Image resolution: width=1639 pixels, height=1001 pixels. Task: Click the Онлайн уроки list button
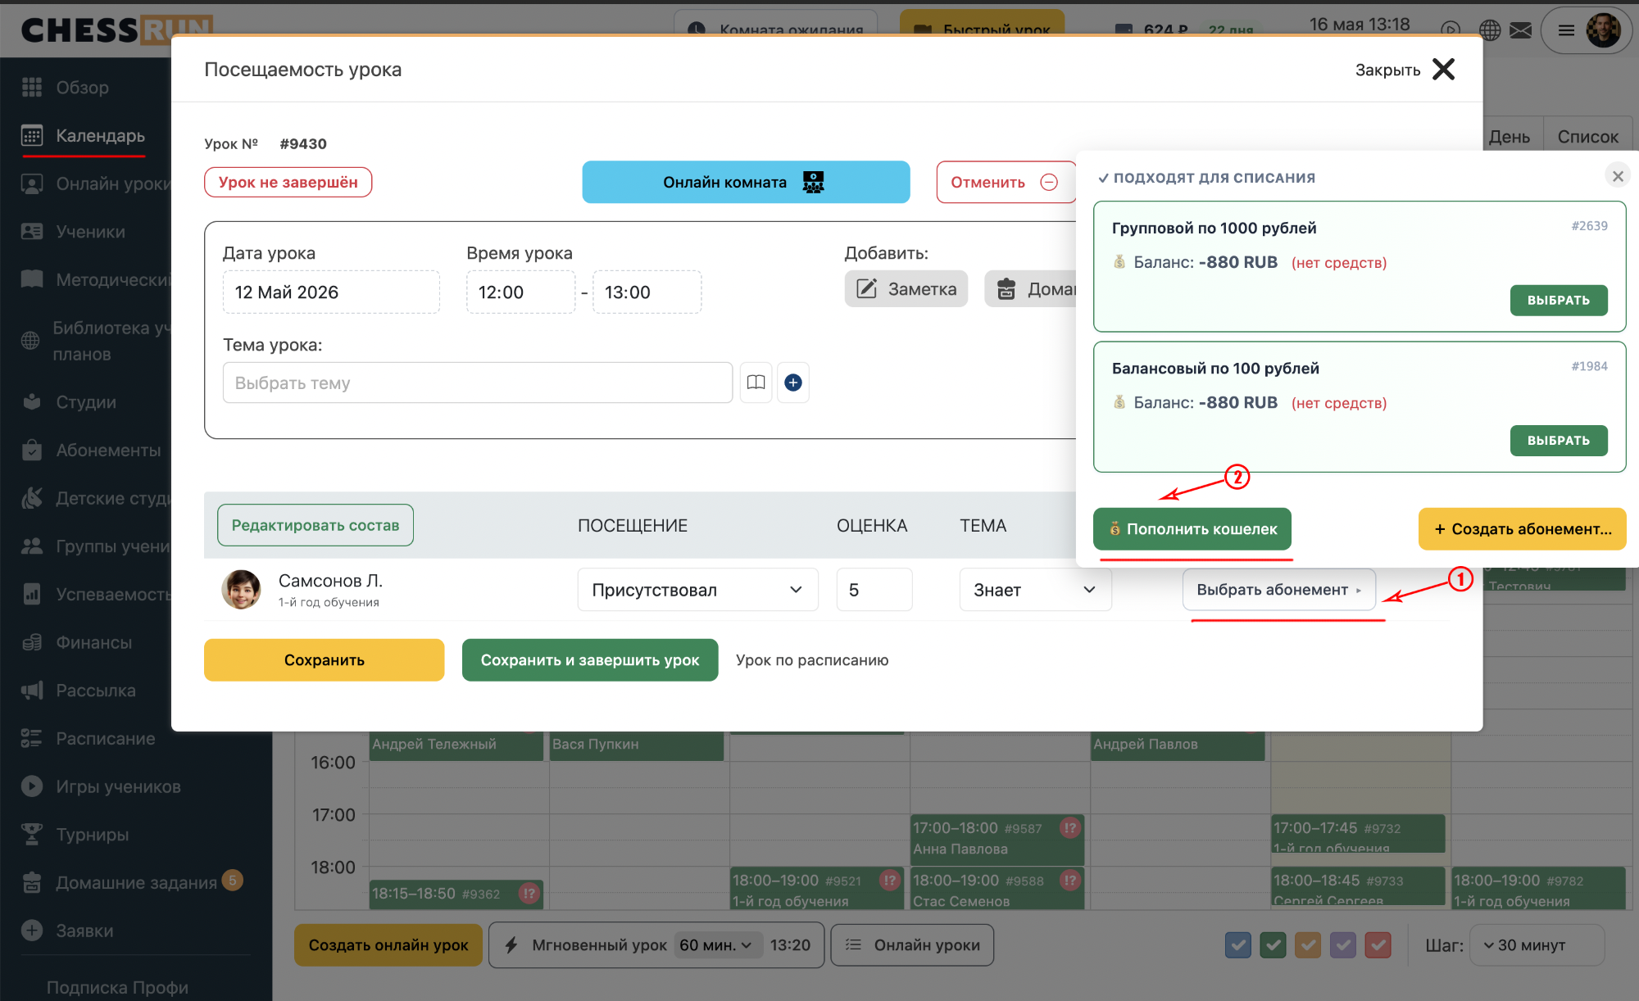[912, 945]
